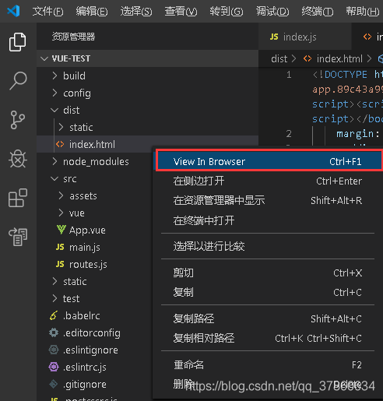Open the 帮助(H) menu
383x401 pixels.
[363, 12]
